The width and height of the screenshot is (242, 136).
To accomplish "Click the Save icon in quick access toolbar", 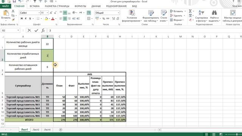I will [x=14, y=2].
